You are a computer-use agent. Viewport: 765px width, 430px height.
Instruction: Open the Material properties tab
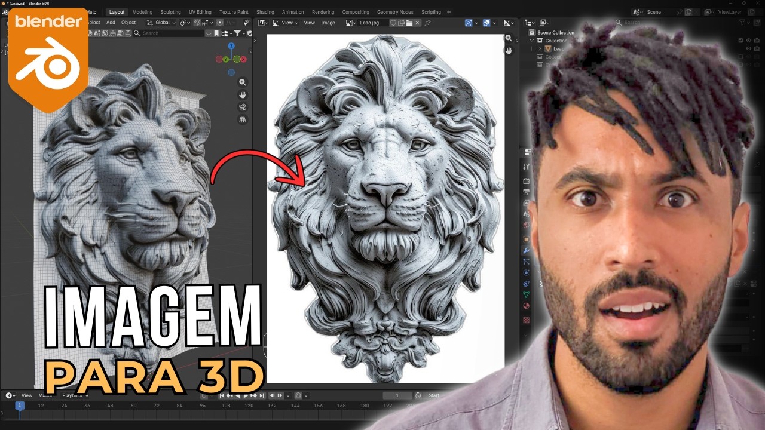pos(526,306)
